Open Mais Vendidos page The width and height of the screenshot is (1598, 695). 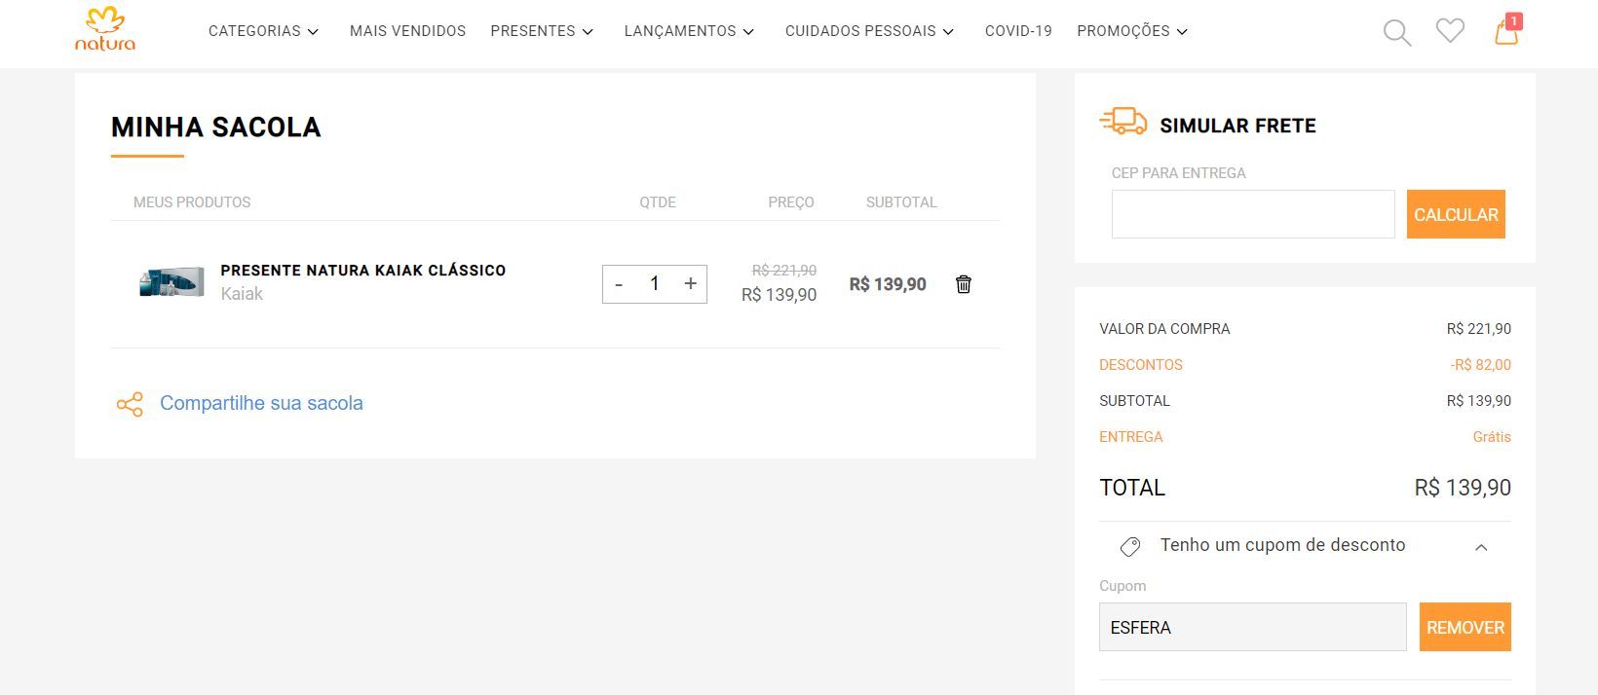(x=407, y=31)
